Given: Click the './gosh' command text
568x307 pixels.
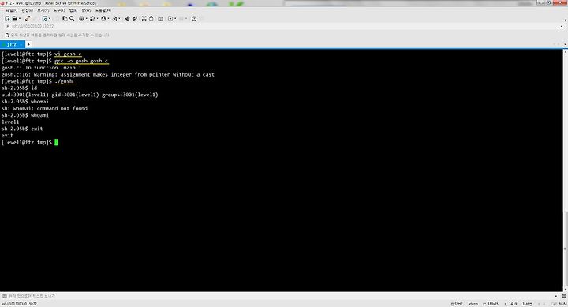Looking at the screenshot, I should pos(64,81).
